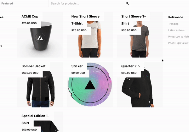
Task: Choose Price: Low to high sorting
Action: click(x=178, y=37)
